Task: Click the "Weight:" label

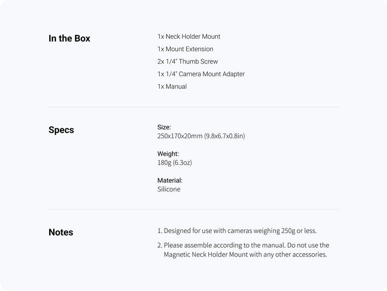Action: click(168, 154)
